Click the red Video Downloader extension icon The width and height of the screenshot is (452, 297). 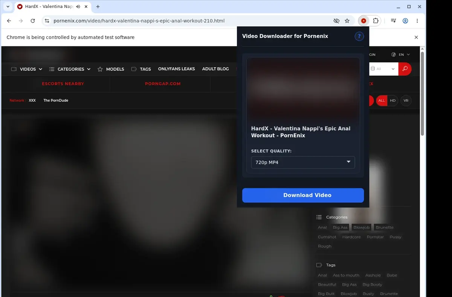[363, 21]
